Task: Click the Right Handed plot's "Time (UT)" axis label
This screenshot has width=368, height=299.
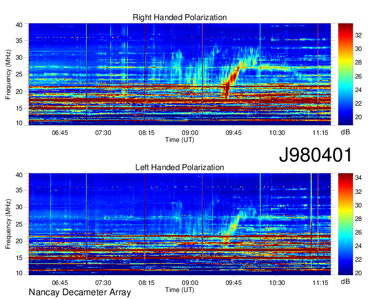Action: pyautogui.click(x=180, y=140)
